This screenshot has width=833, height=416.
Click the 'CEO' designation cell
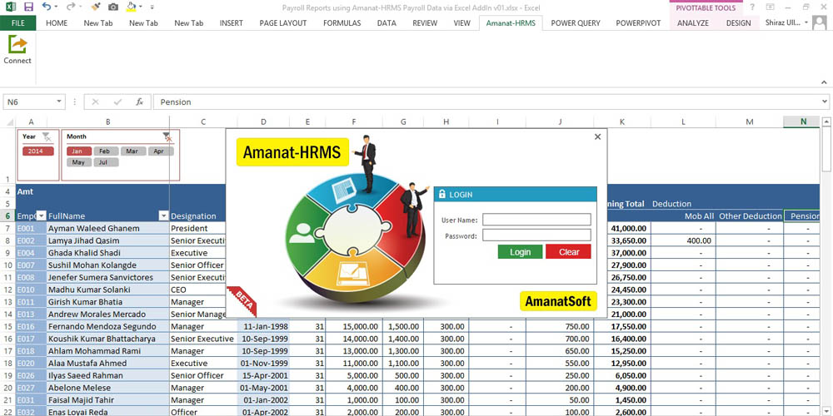(198, 290)
